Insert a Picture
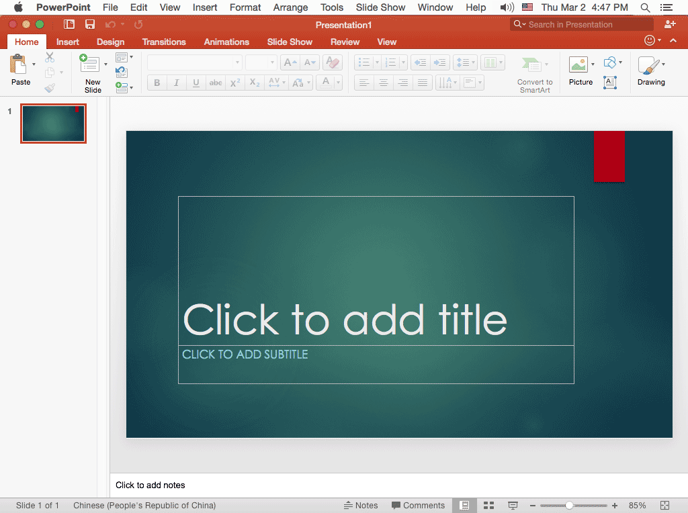This screenshot has width=688, height=513. click(578, 64)
